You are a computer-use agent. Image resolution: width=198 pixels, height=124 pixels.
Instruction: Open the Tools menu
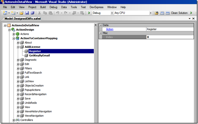point(74,7)
